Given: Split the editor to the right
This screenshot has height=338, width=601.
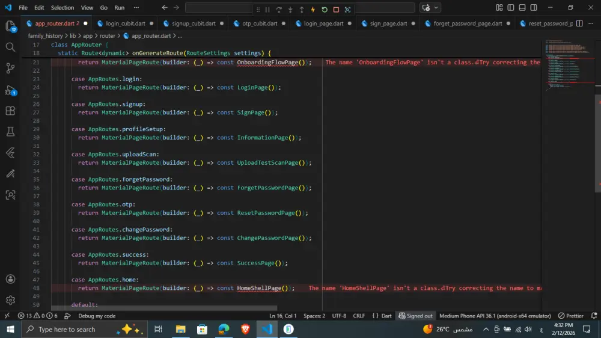Looking at the screenshot, I should pos(579,23).
